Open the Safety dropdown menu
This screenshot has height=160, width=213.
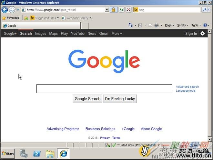tap(183, 25)
